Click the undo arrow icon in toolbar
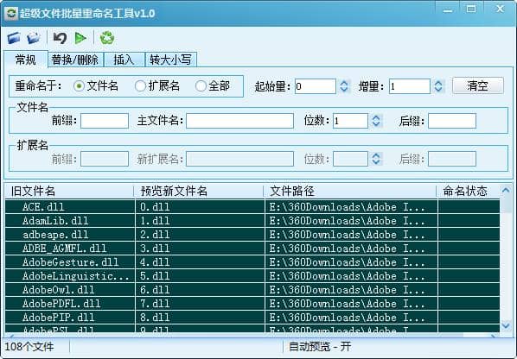The image size is (517, 359). pos(60,38)
